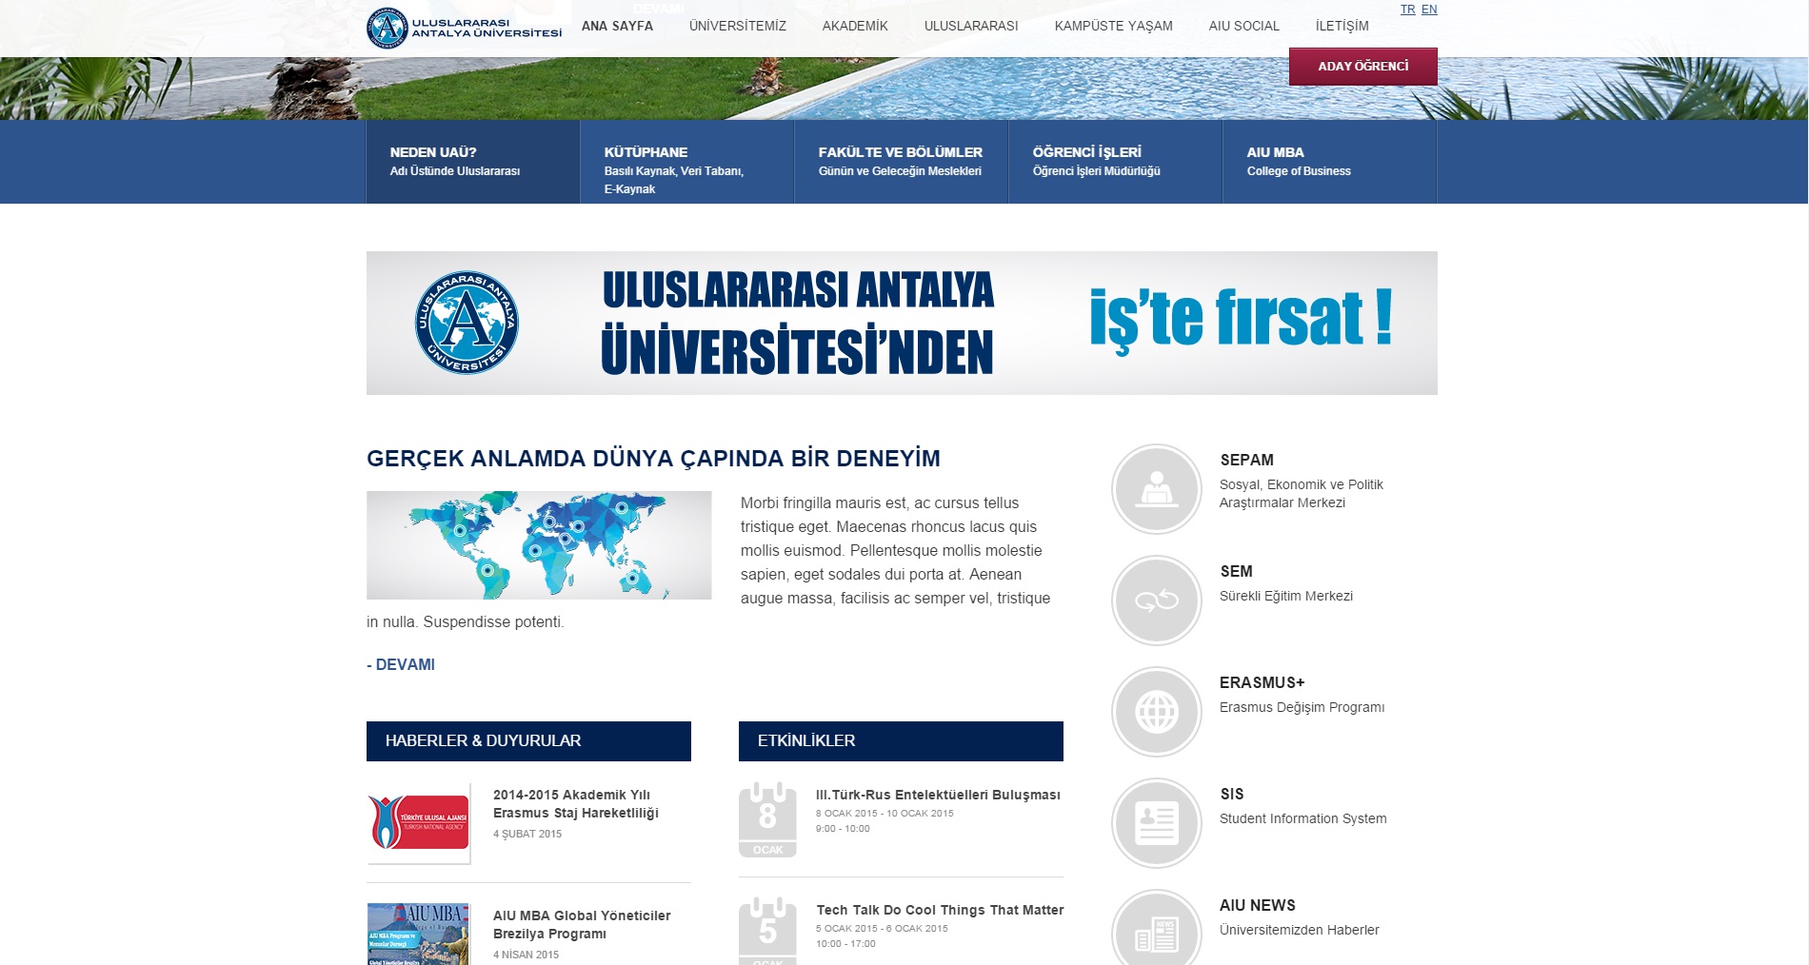Expand the KAMPÜSTE YAŞAM menu
The height and width of the screenshot is (965, 1809).
(x=1113, y=26)
